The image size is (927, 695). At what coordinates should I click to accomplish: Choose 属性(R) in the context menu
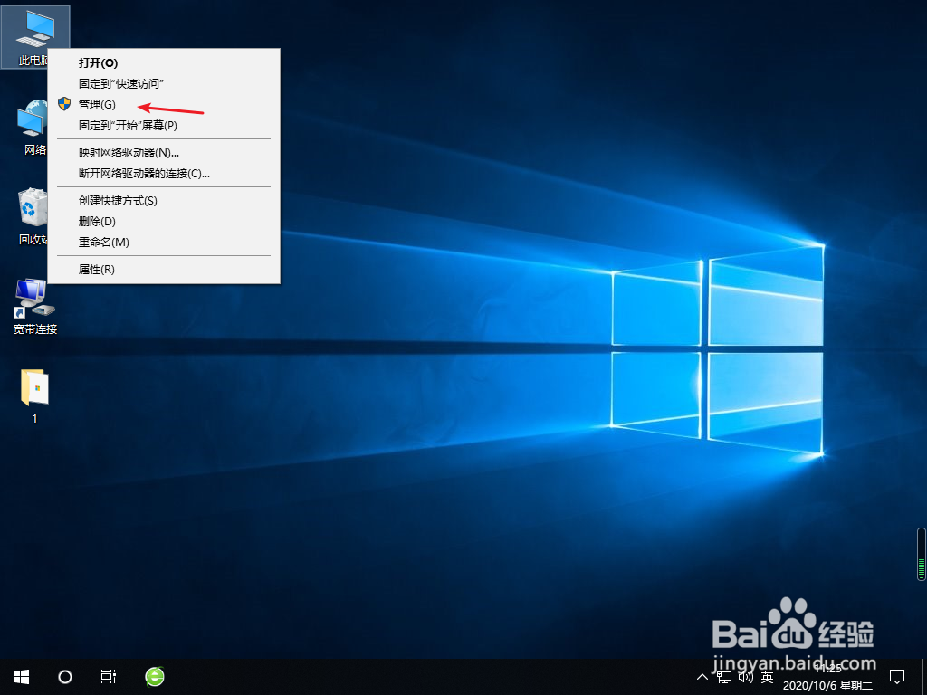(x=164, y=269)
